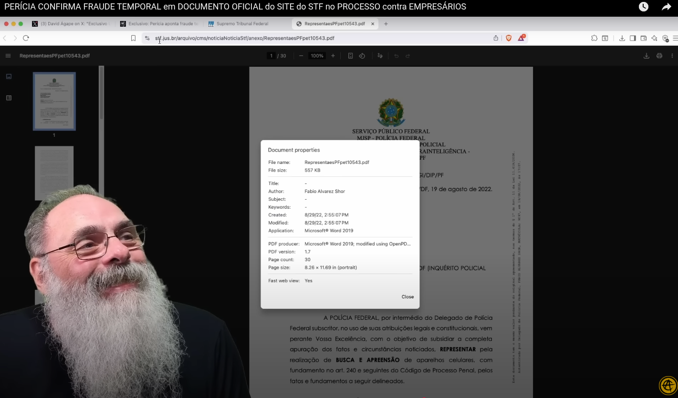This screenshot has height=398, width=678.
Task: Switch to the David Ágape on X tab
Action: click(x=71, y=24)
